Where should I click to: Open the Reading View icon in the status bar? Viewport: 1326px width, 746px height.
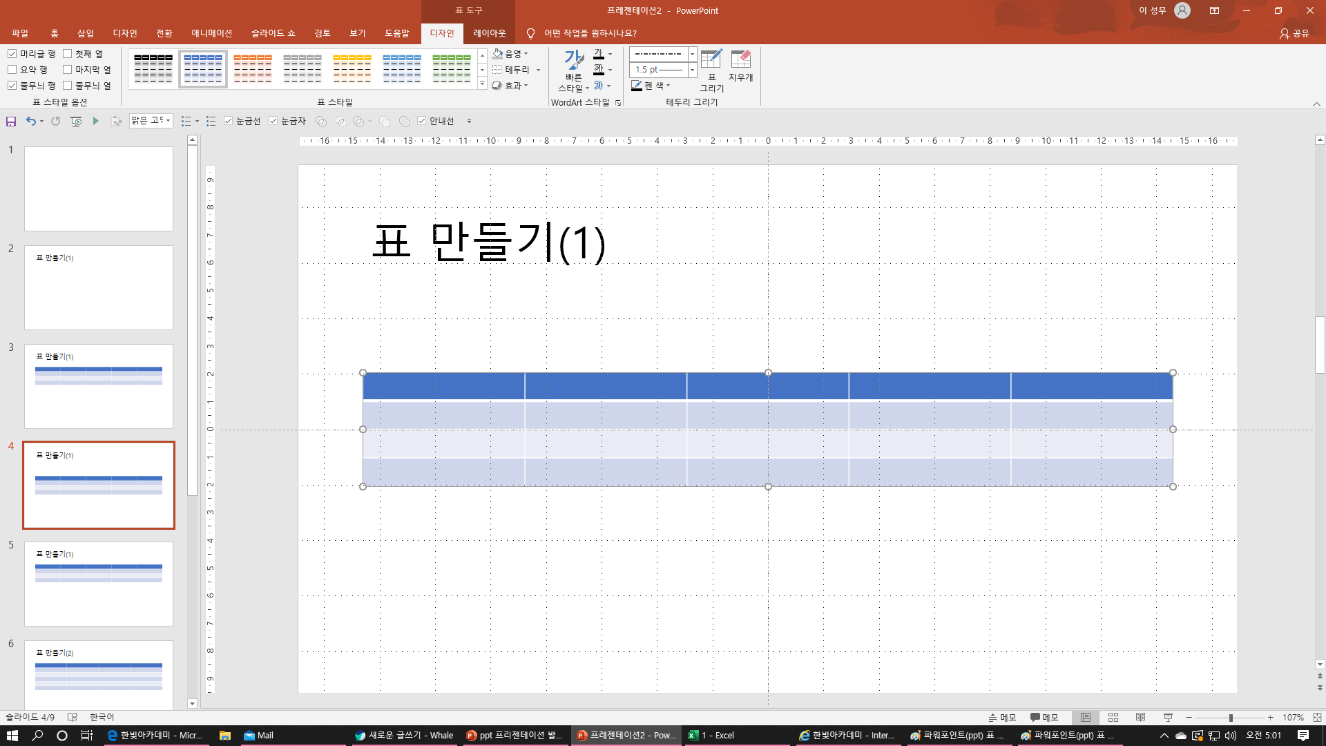[1140, 718]
